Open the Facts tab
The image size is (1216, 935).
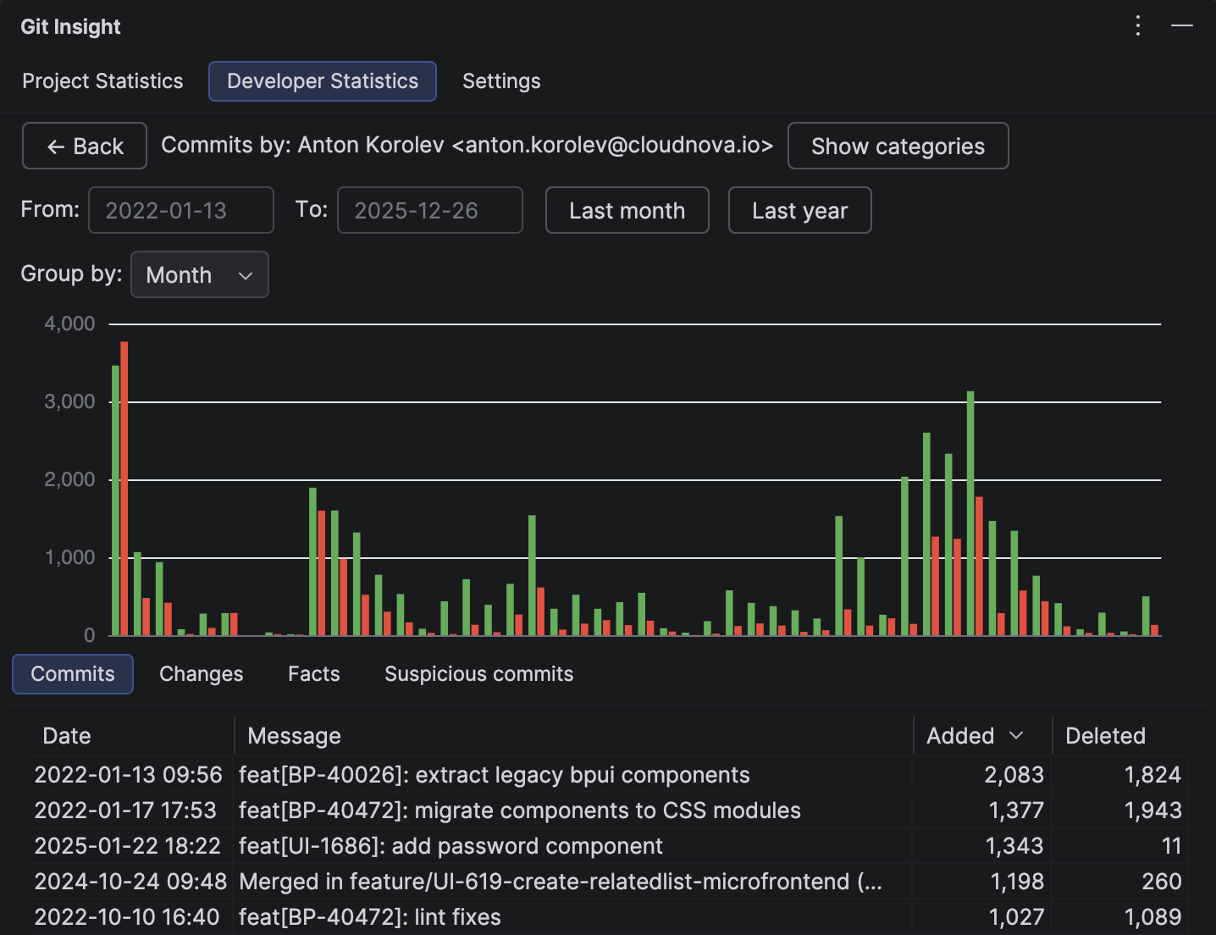tap(313, 673)
